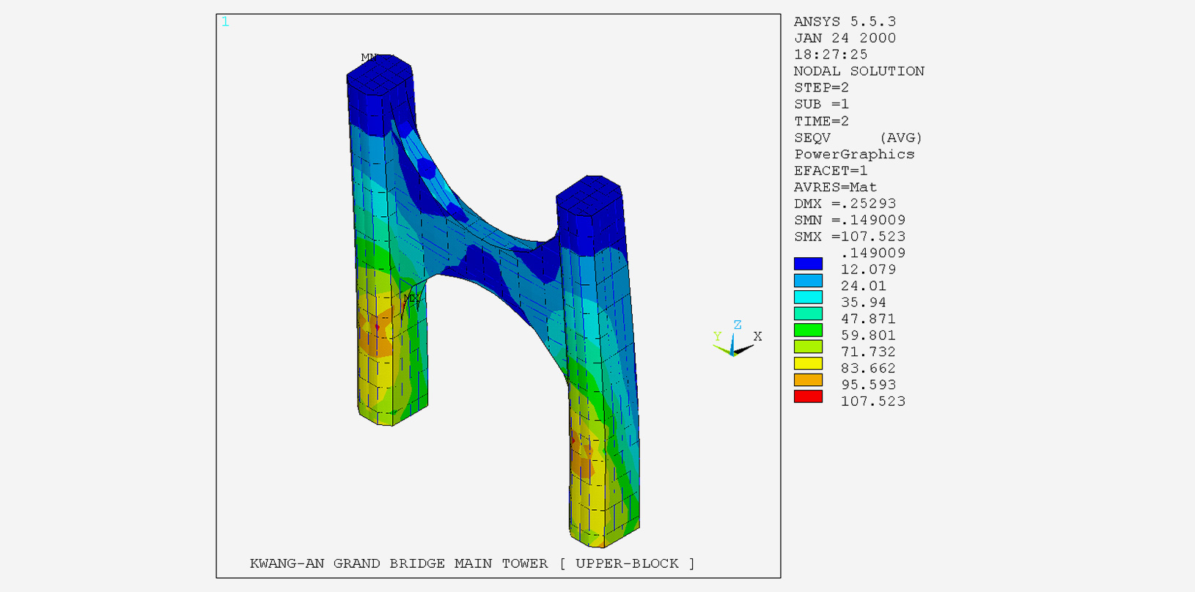Click the 59.801 legend value
This screenshot has height=592, width=1195.
pyautogui.click(x=868, y=336)
